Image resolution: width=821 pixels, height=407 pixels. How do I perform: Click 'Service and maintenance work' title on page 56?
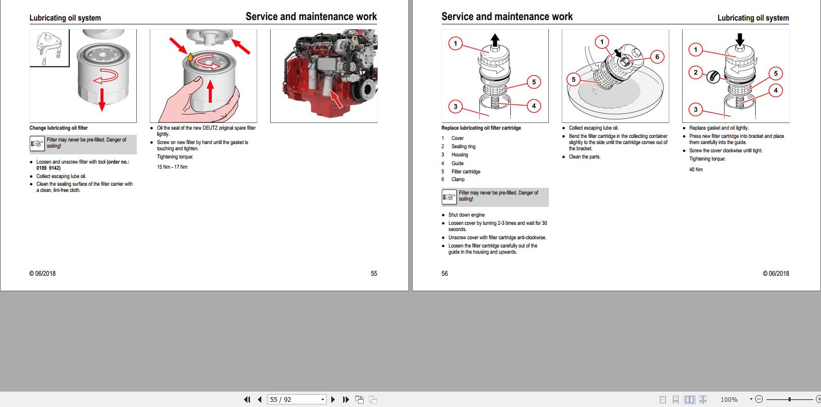click(x=507, y=16)
